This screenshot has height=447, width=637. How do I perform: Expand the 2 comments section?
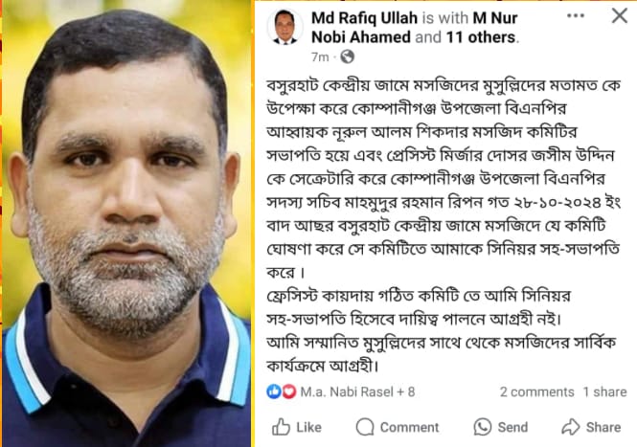(x=536, y=391)
